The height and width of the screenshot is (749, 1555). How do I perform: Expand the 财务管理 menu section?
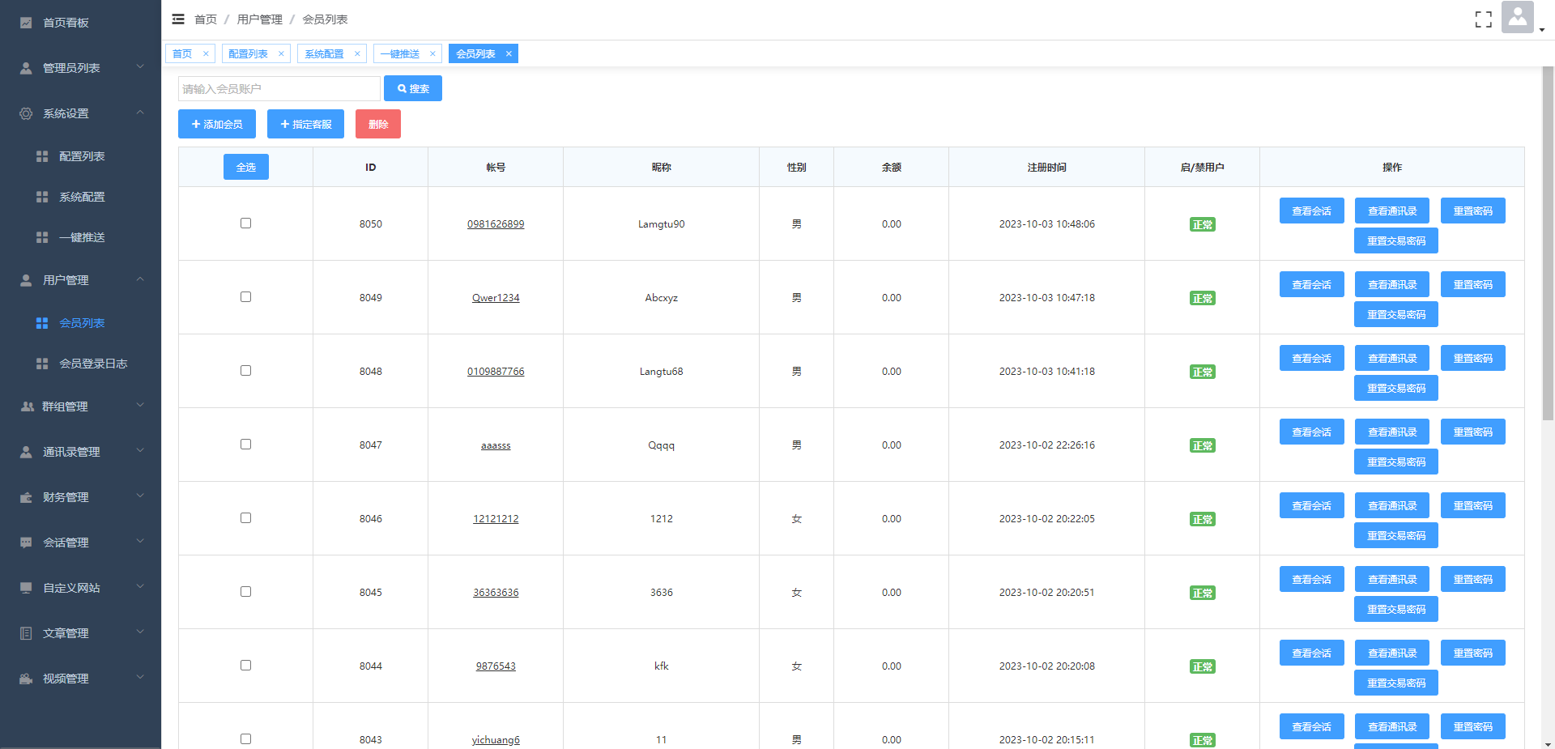81,497
